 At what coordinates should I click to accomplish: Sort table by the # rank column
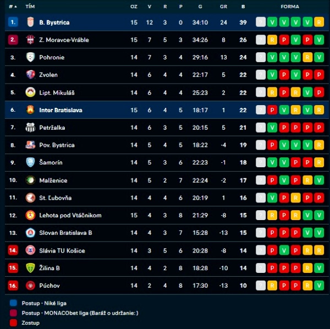(13, 7)
